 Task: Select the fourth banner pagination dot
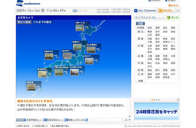[x=159, y=100]
